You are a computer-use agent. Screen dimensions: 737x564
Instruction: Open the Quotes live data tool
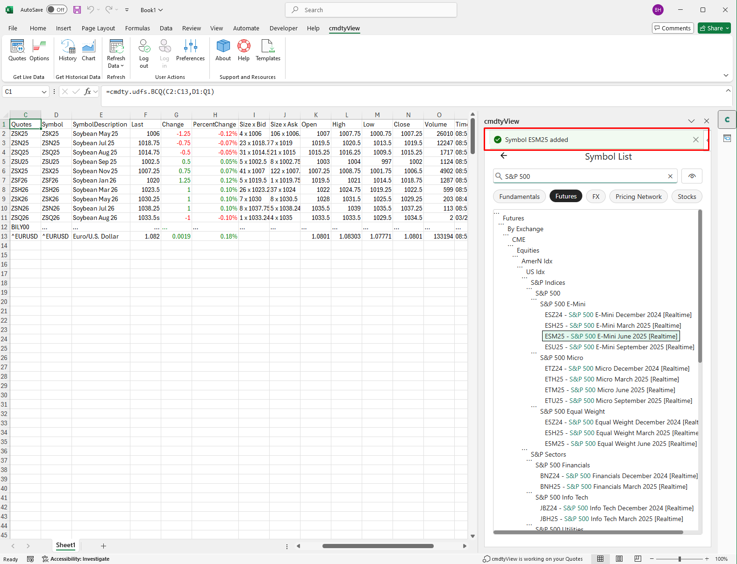17,50
